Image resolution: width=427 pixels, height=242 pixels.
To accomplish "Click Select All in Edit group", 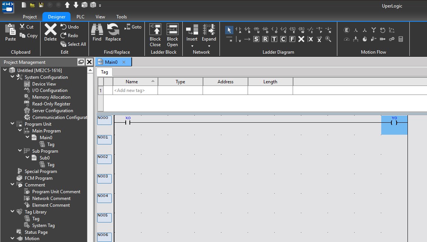I will [x=73, y=44].
